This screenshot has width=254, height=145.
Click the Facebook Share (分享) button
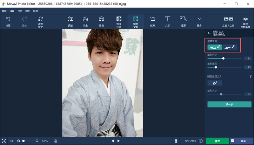point(242,141)
